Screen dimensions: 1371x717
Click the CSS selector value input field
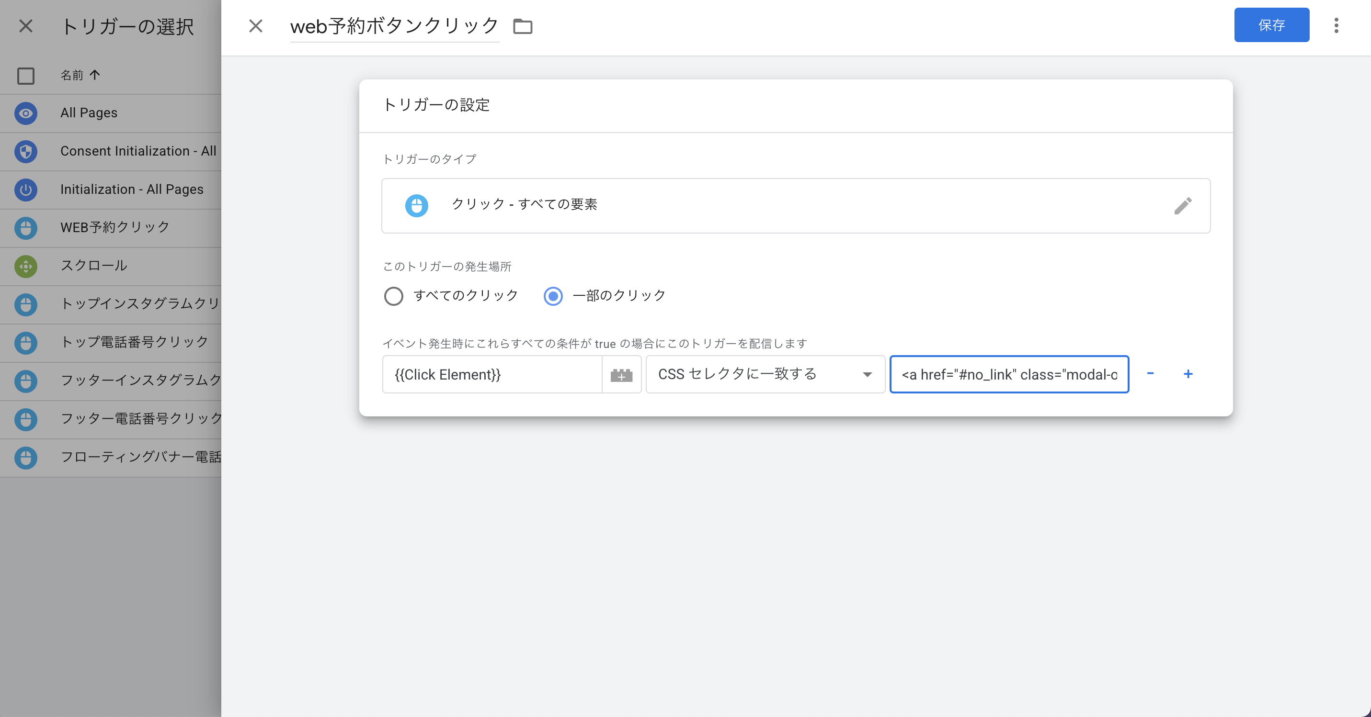(1008, 374)
